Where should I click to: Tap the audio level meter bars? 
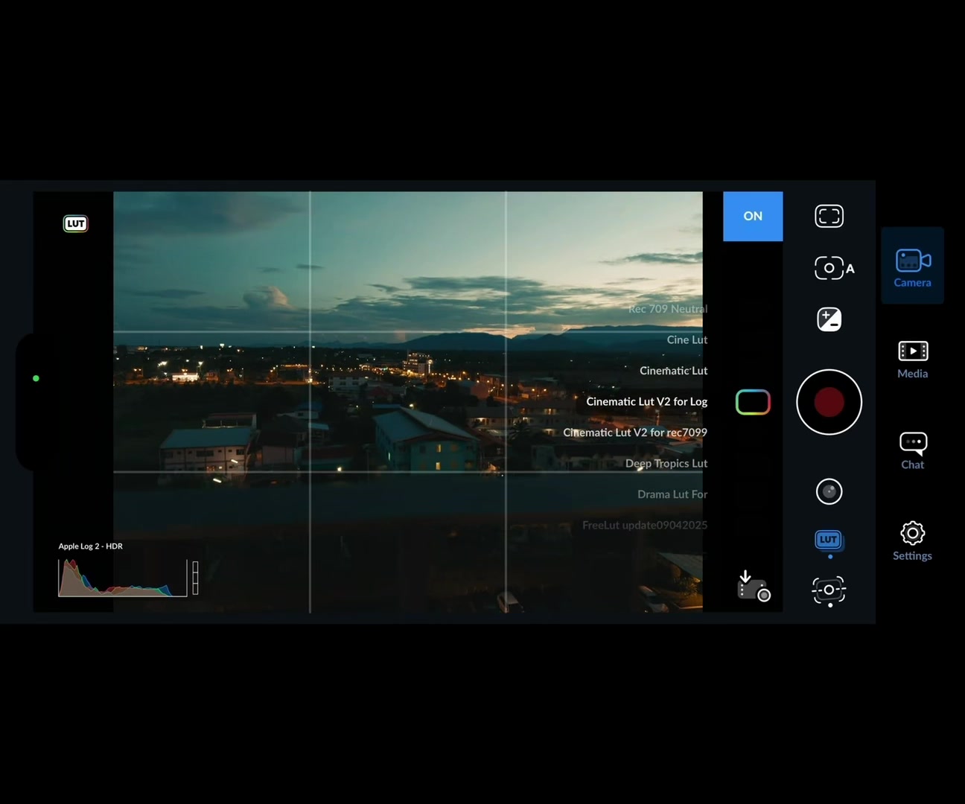tap(195, 578)
